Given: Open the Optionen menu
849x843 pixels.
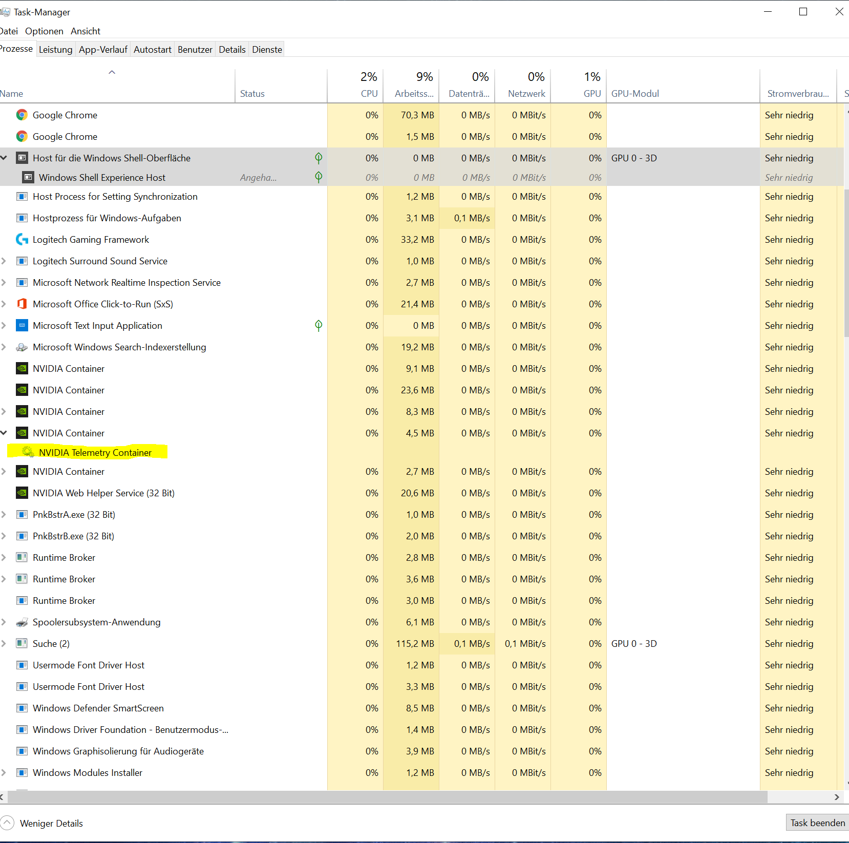Looking at the screenshot, I should point(44,31).
